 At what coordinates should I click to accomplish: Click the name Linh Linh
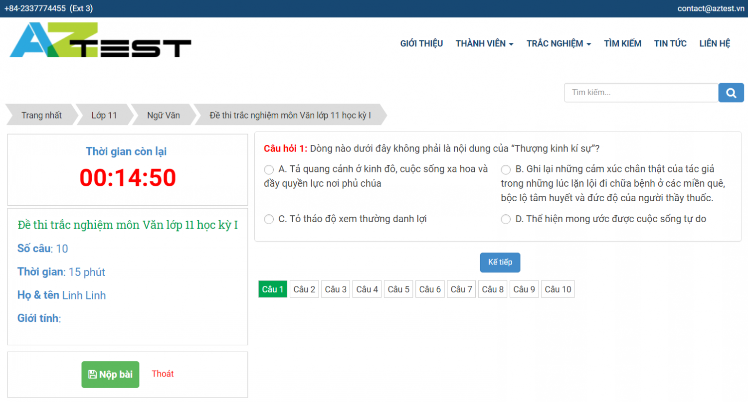pos(84,295)
